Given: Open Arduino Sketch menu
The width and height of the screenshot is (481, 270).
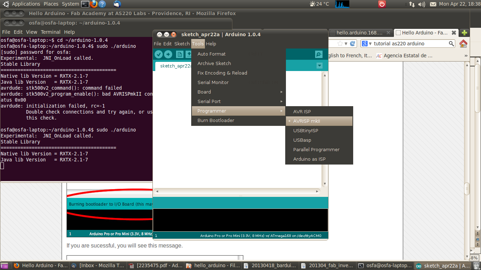Looking at the screenshot, I should [x=182, y=44].
